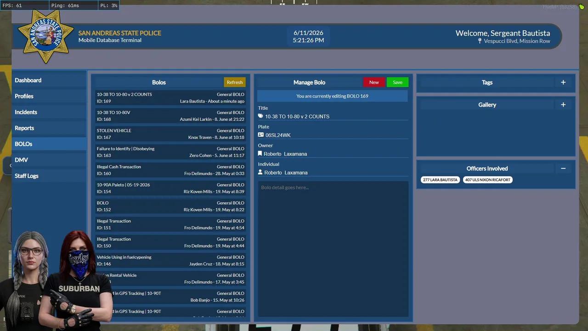Click the 5:21:26 PM date and time display
This screenshot has height=331, width=588.
[308, 37]
